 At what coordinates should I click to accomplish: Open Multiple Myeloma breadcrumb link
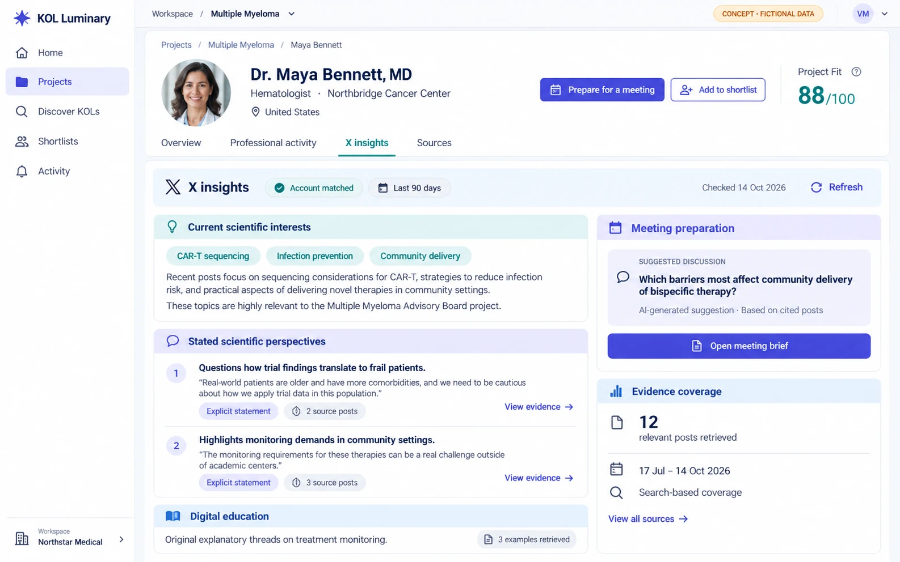(241, 45)
